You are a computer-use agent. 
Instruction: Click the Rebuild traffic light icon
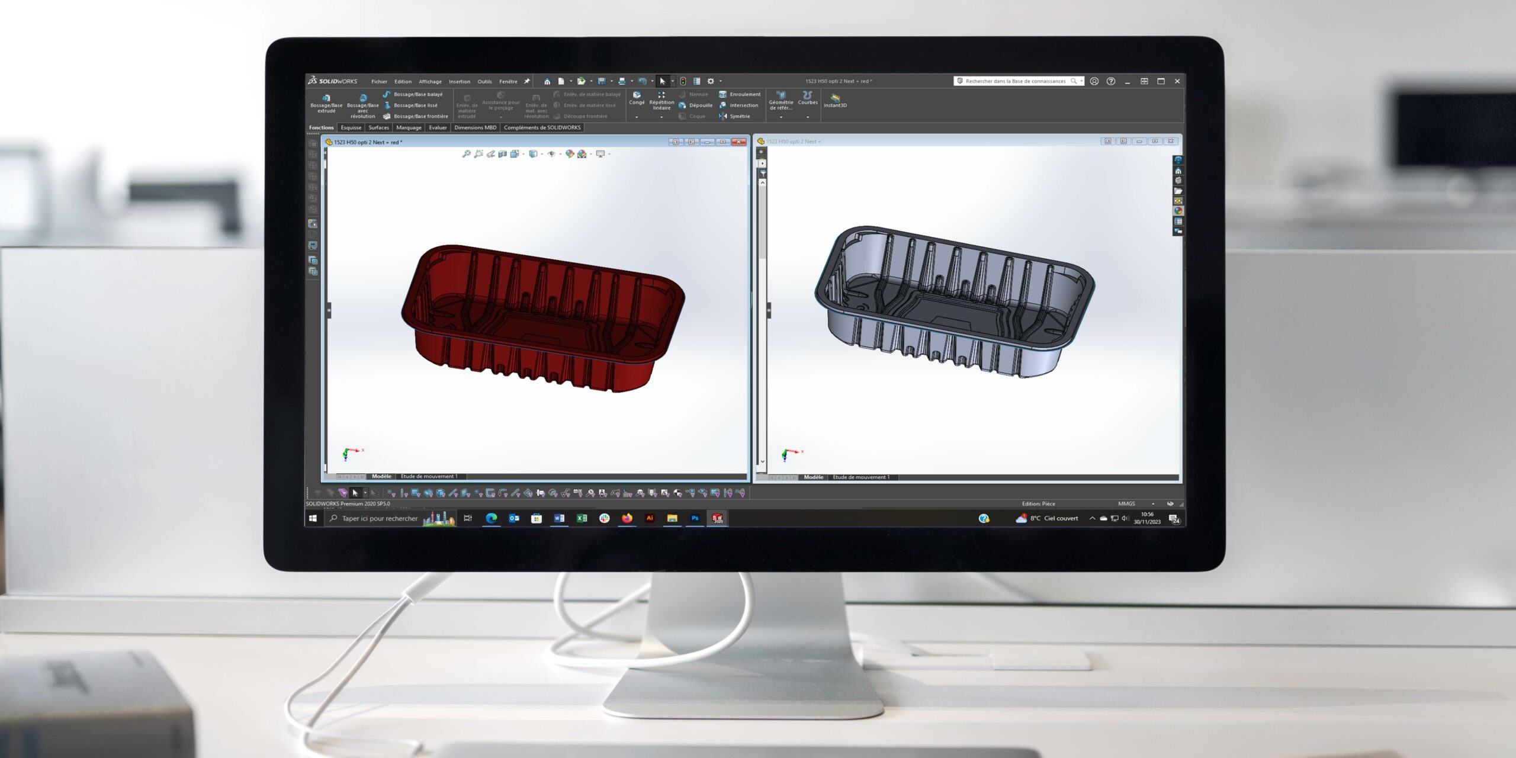[683, 81]
